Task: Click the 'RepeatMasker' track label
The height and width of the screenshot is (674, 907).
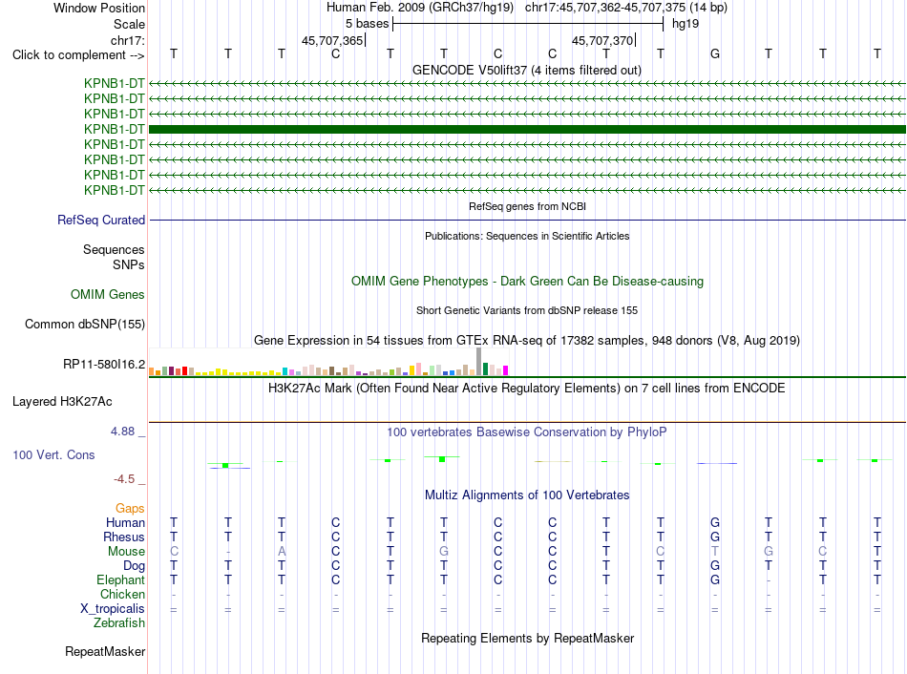Action: point(105,651)
